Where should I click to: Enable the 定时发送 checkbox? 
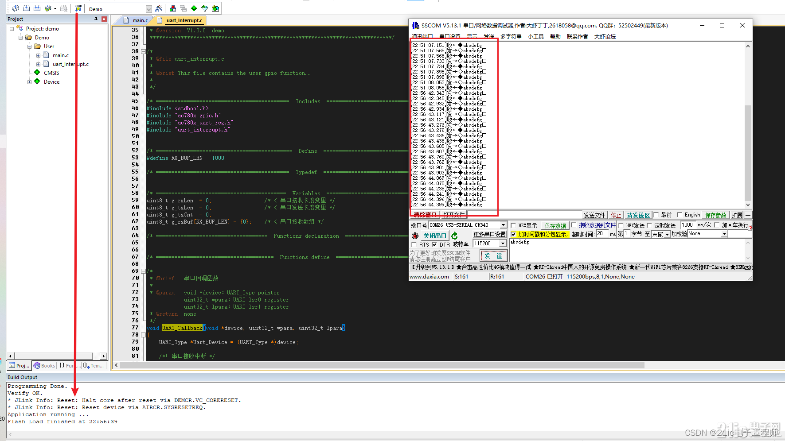(x=649, y=225)
